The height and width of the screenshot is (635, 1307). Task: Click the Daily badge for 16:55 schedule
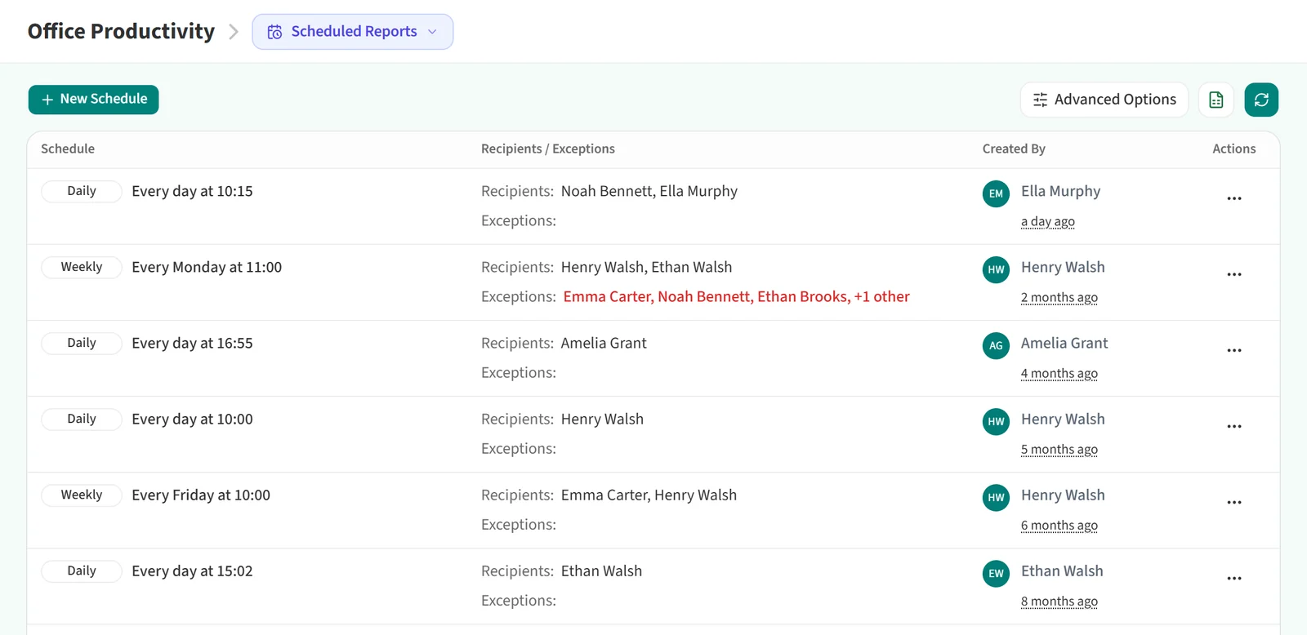click(82, 343)
